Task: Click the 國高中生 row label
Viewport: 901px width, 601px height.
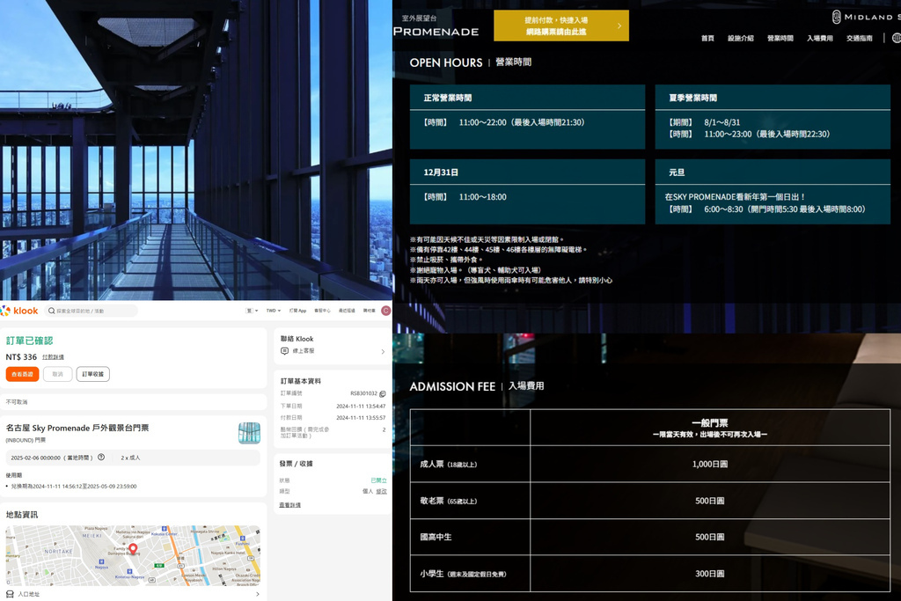Action: pos(436,538)
